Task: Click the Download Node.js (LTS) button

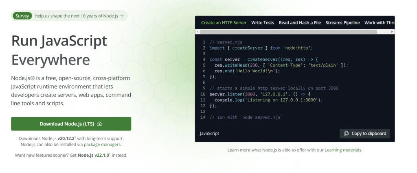Action: (71, 124)
